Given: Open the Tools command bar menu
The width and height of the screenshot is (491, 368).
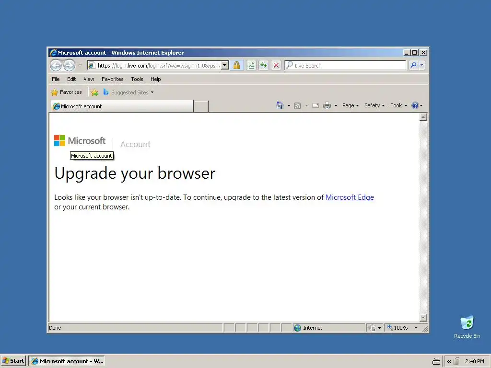Looking at the screenshot, I should [x=398, y=105].
